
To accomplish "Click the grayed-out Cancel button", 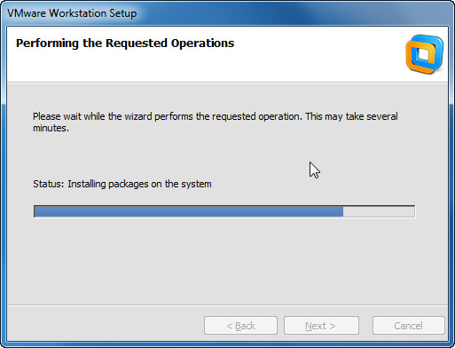I will click(409, 326).
